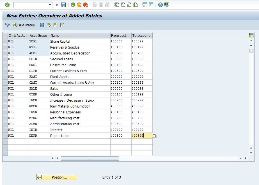
Task: Click the green Back icon
Action: tap(73, 5)
